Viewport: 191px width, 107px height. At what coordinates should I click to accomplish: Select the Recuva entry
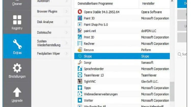(122, 50)
